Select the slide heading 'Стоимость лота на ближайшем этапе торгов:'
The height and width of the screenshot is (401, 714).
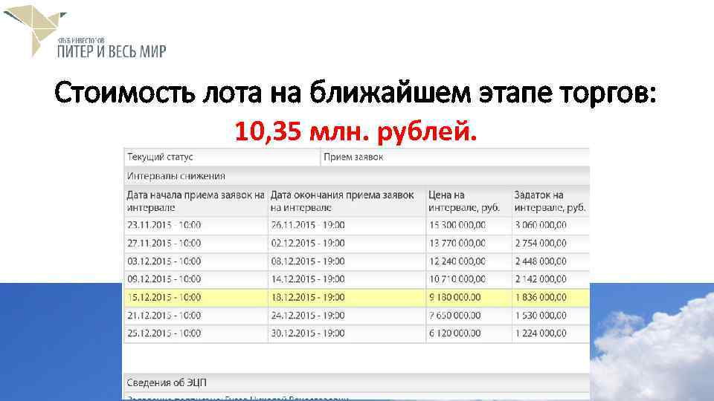(356, 93)
